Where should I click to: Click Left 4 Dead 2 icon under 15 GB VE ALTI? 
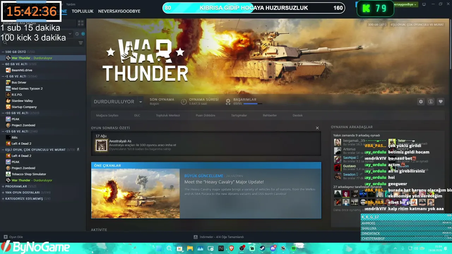8,144
